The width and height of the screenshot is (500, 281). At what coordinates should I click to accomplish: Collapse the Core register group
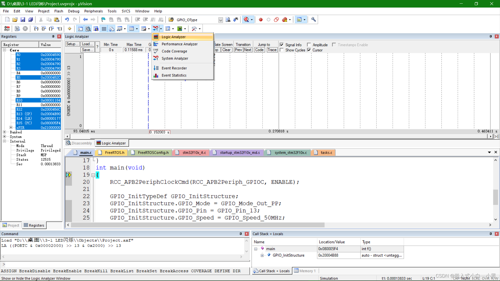[4, 50]
